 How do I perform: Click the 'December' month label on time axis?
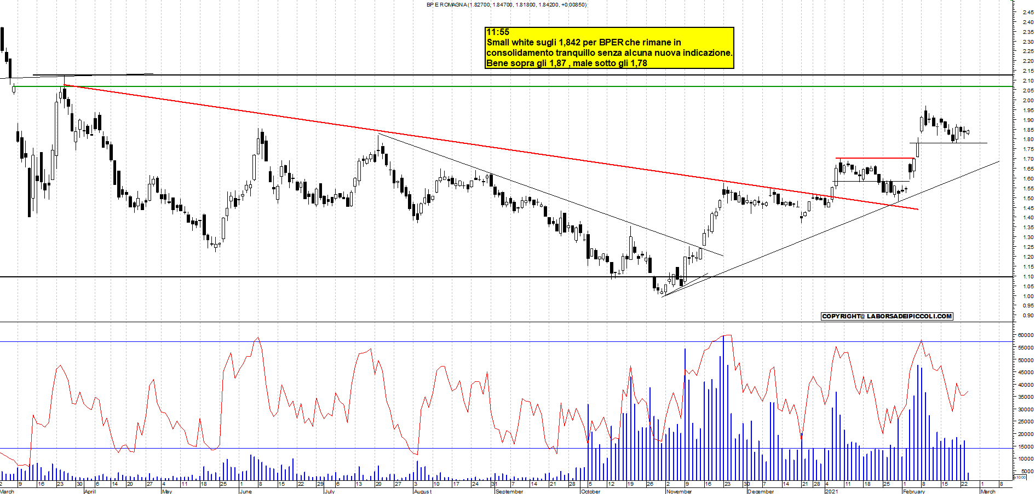coord(761,491)
